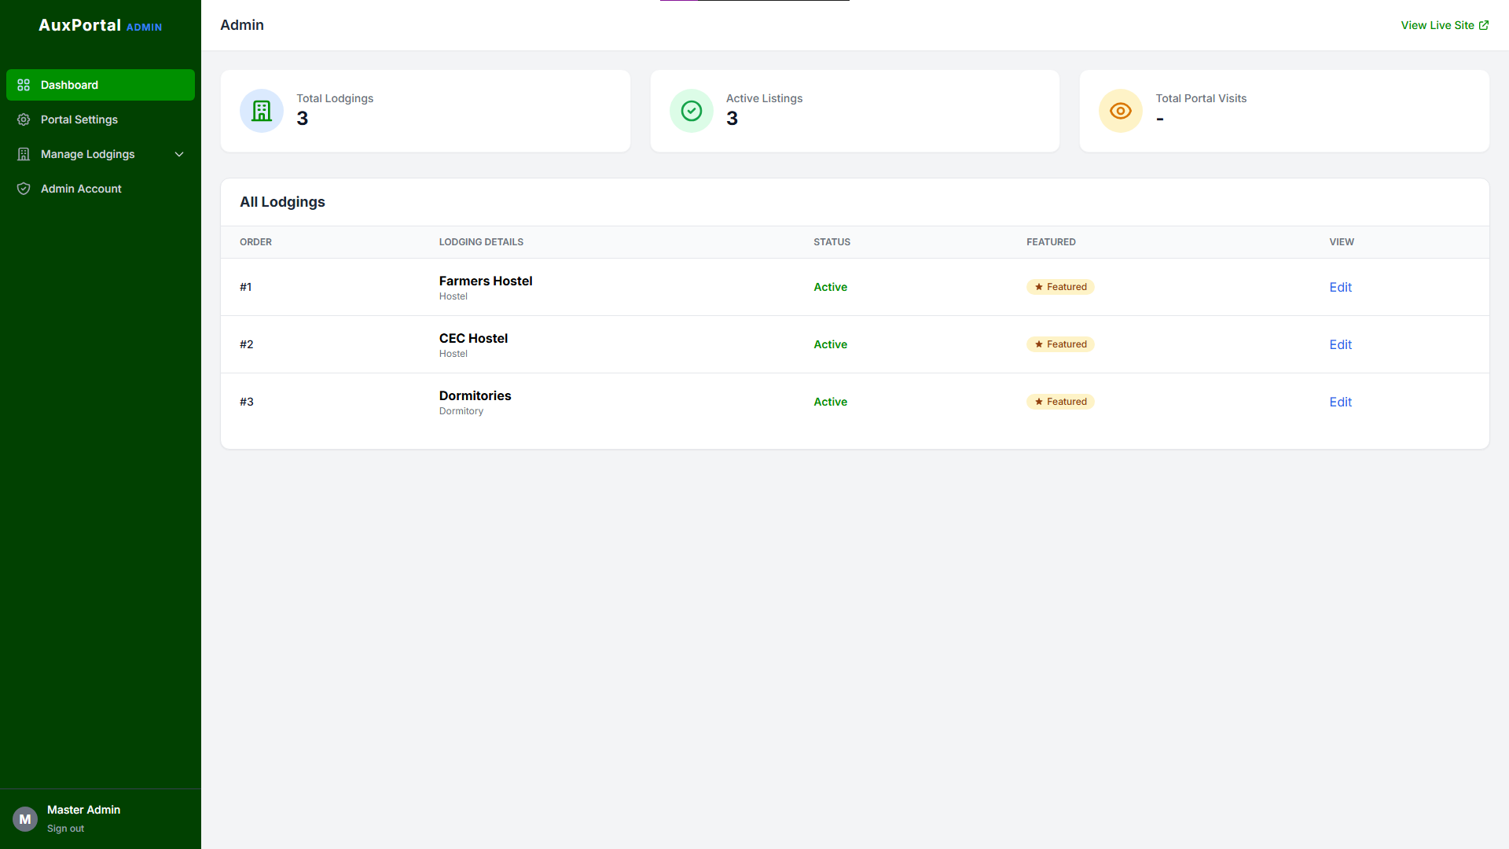Click the Farmers Hostel Featured badge
This screenshot has width=1509, height=849.
pyautogui.click(x=1060, y=287)
